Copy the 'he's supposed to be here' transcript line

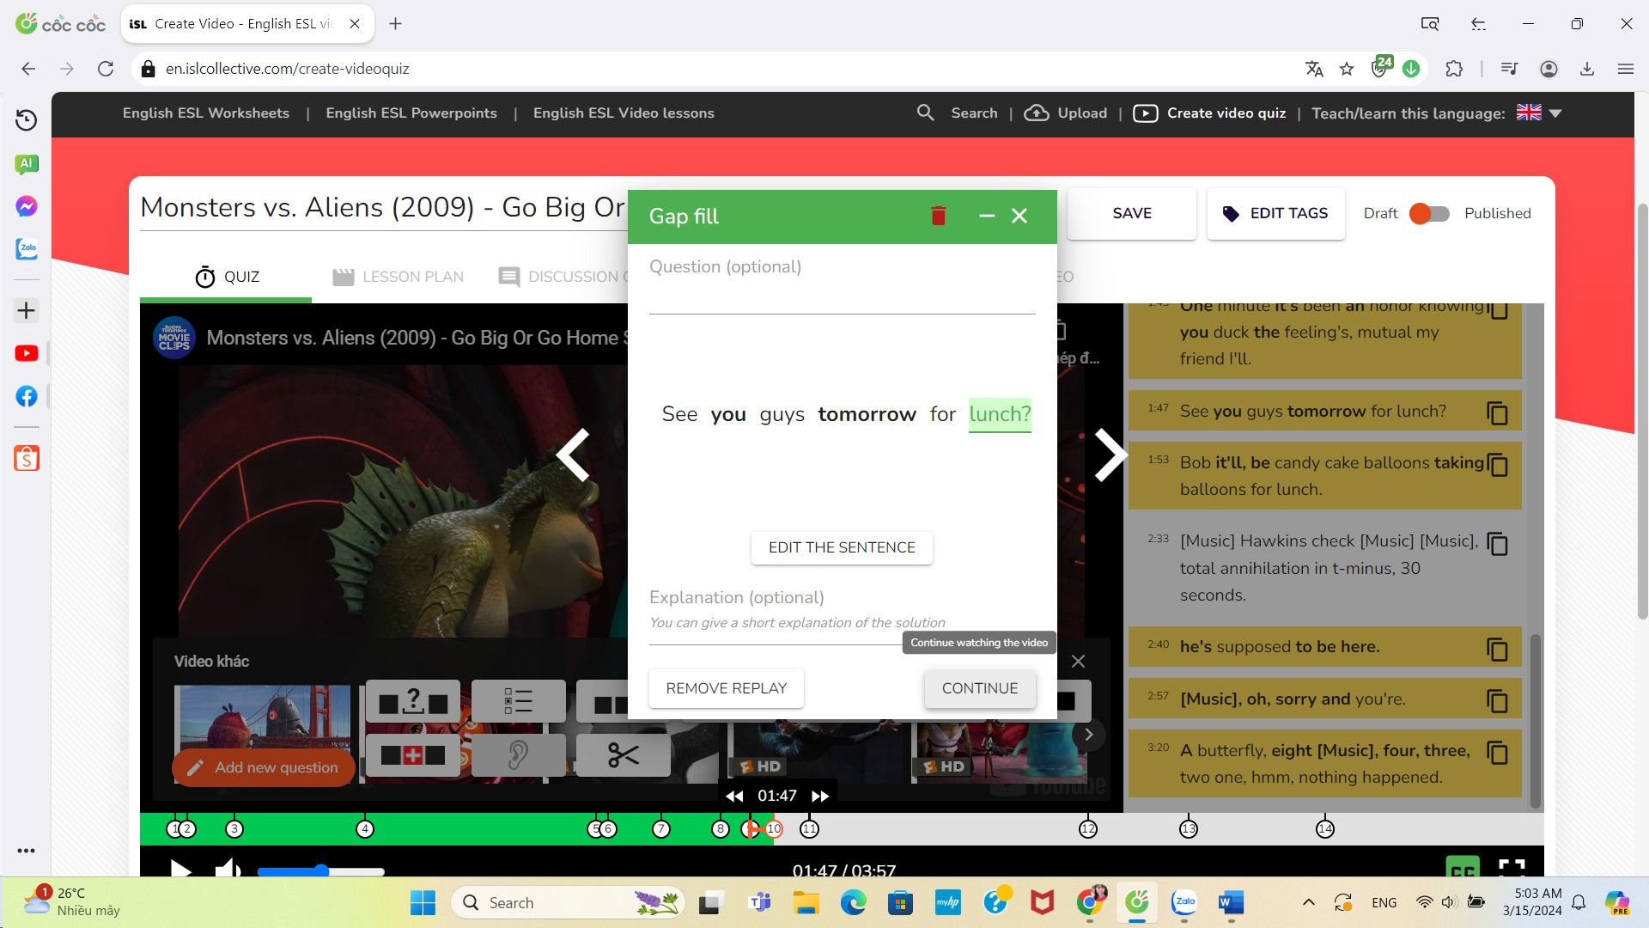point(1497,649)
